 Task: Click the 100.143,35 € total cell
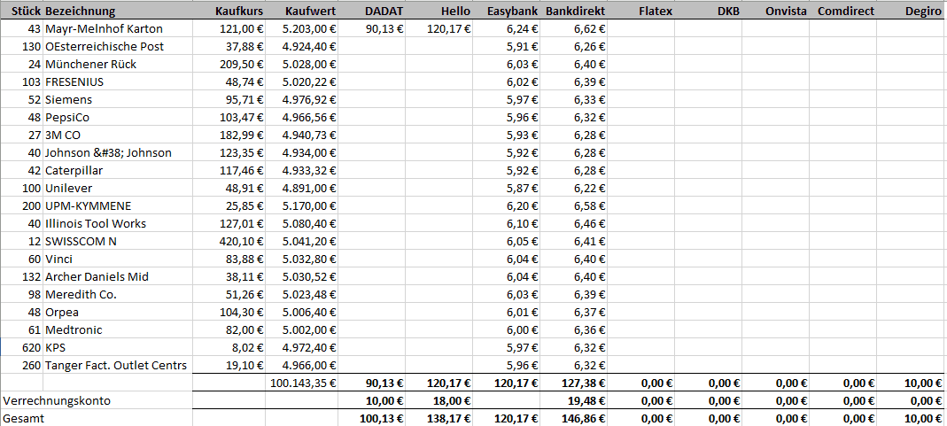[301, 383]
